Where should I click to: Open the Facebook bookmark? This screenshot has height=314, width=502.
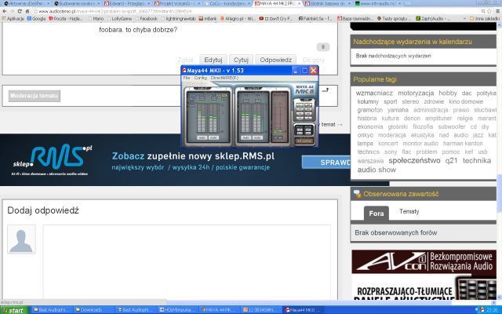tap(146, 19)
